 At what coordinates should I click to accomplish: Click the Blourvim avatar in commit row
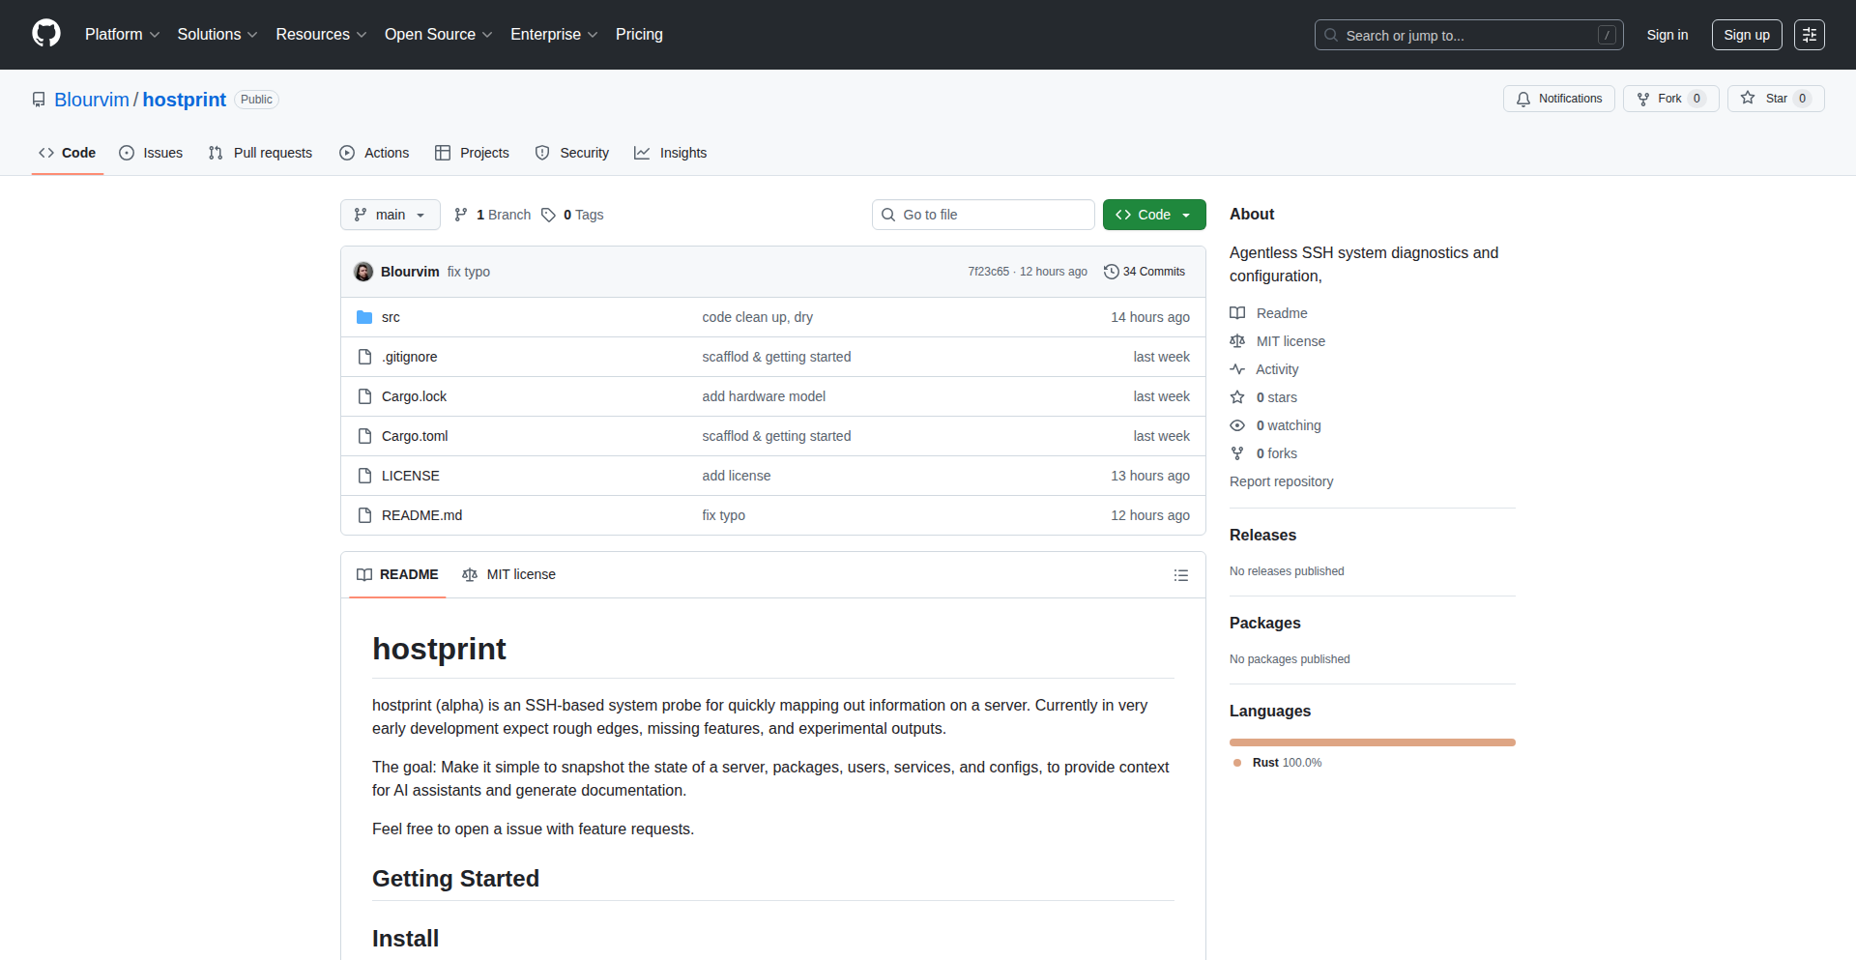coord(363,272)
